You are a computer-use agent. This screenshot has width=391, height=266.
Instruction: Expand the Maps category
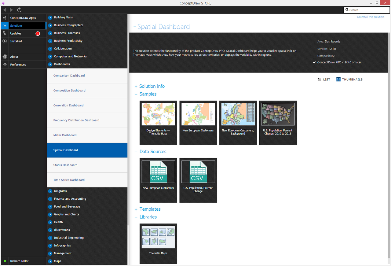[x=50, y=261]
